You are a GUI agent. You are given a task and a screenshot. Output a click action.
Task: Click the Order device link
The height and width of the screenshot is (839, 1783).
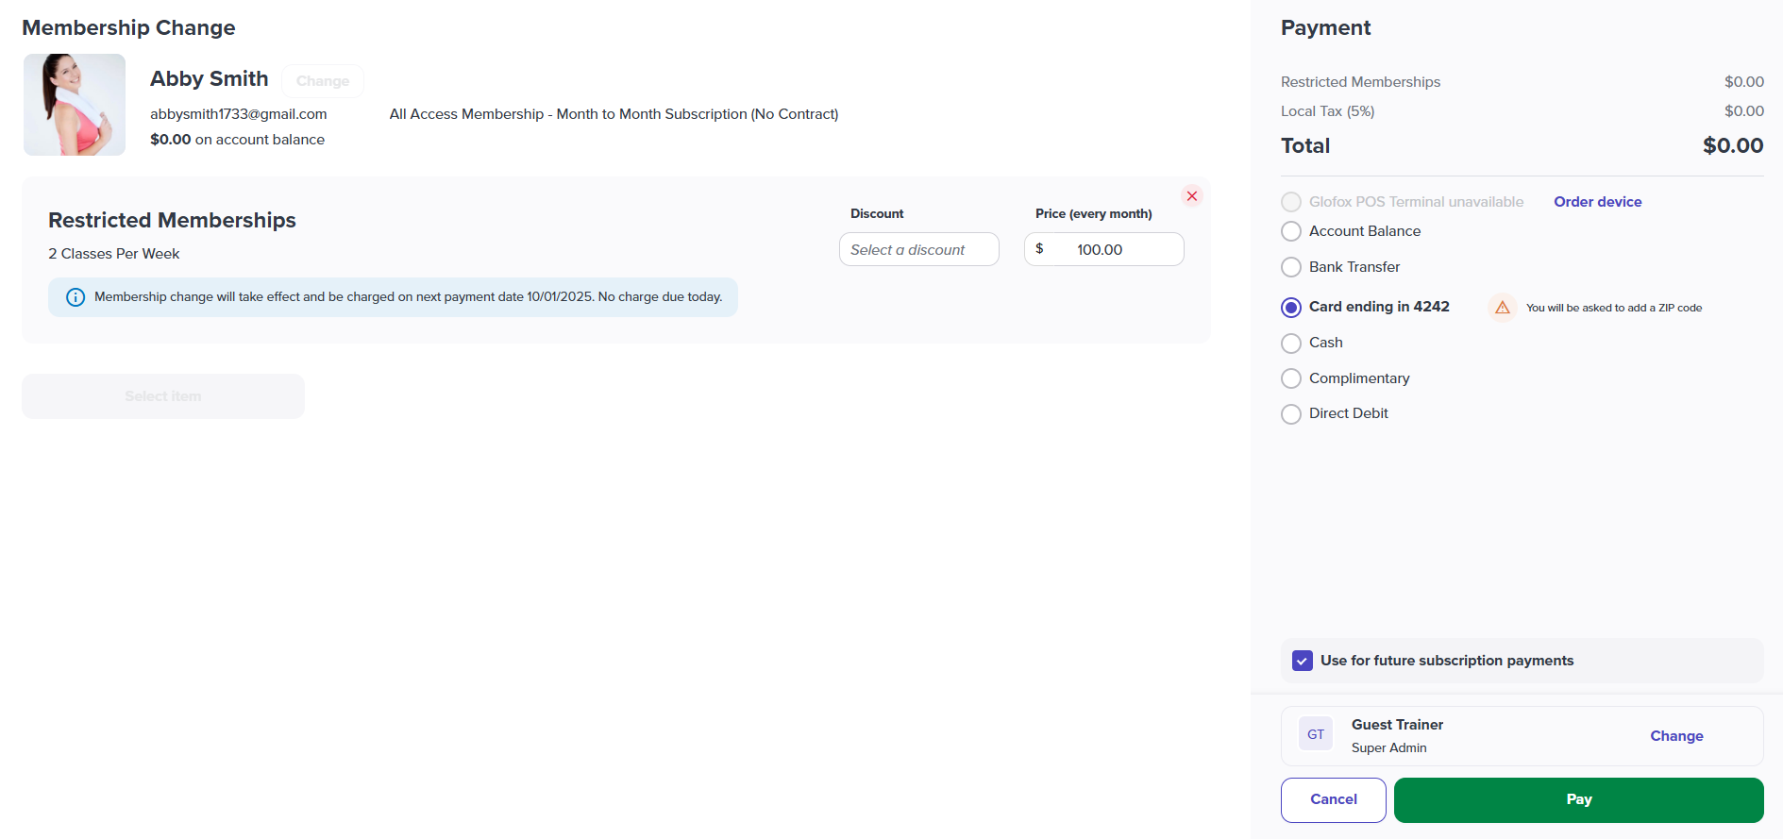pos(1598,202)
